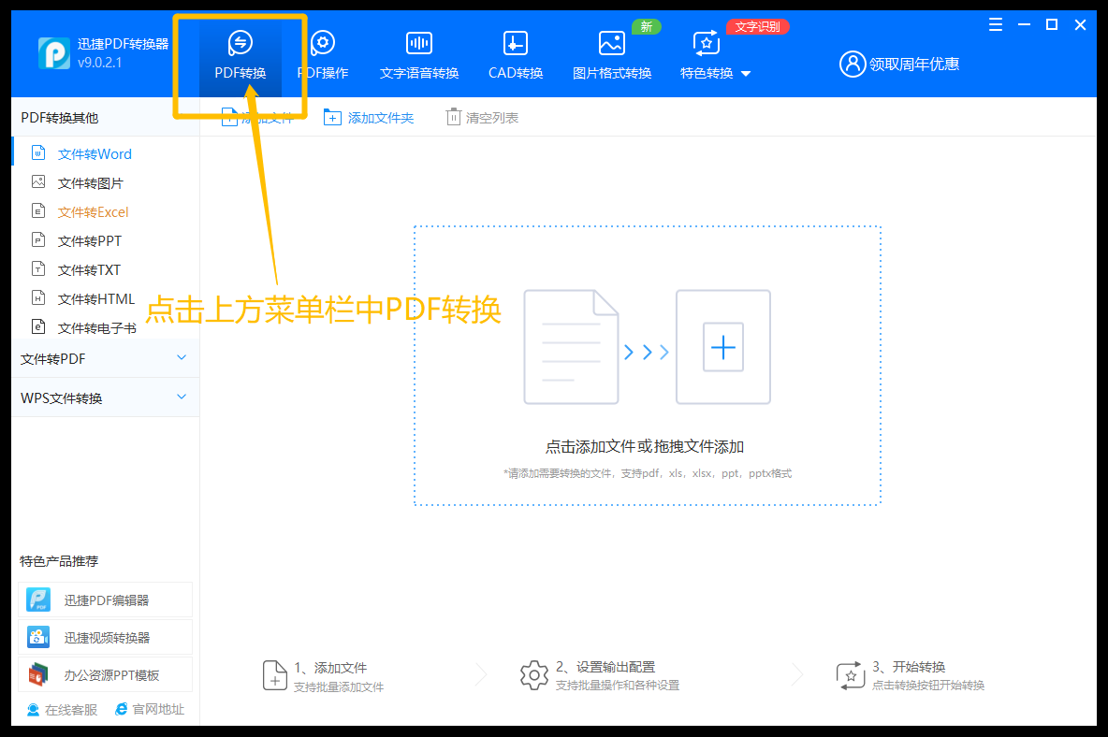This screenshot has width=1108, height=737.
Task: Open the hamburger menu icon
Action: (996, 24)
